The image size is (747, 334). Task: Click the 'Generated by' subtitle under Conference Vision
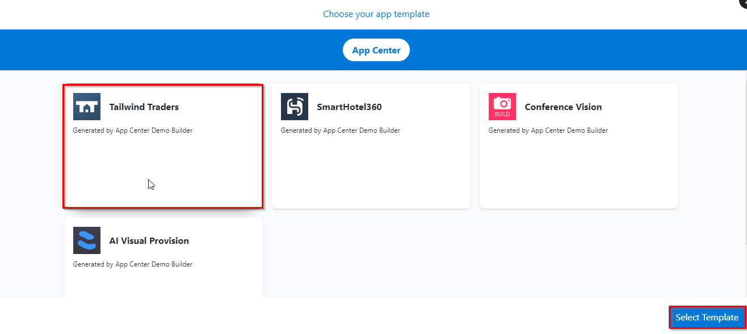pos(548,130)
